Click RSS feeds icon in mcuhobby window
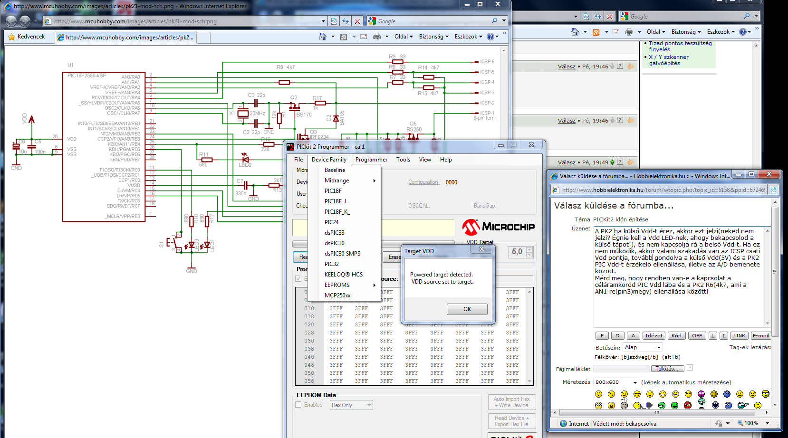Screen dimensions: 788x438 [x=344, y=37]
